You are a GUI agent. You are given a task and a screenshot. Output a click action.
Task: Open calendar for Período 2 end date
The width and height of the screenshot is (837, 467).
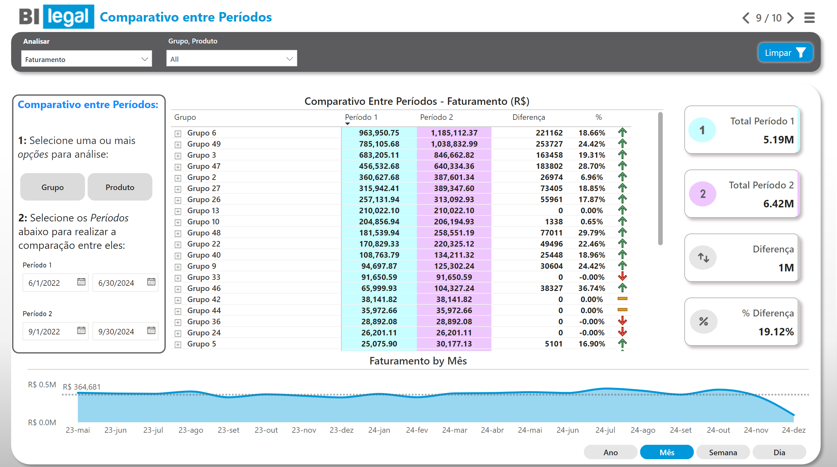pyautogui.click(x=151, y=330)
